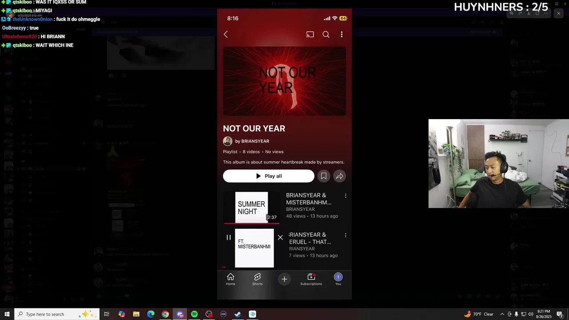Open the 70°F Clear weather widget

[479, 314]
